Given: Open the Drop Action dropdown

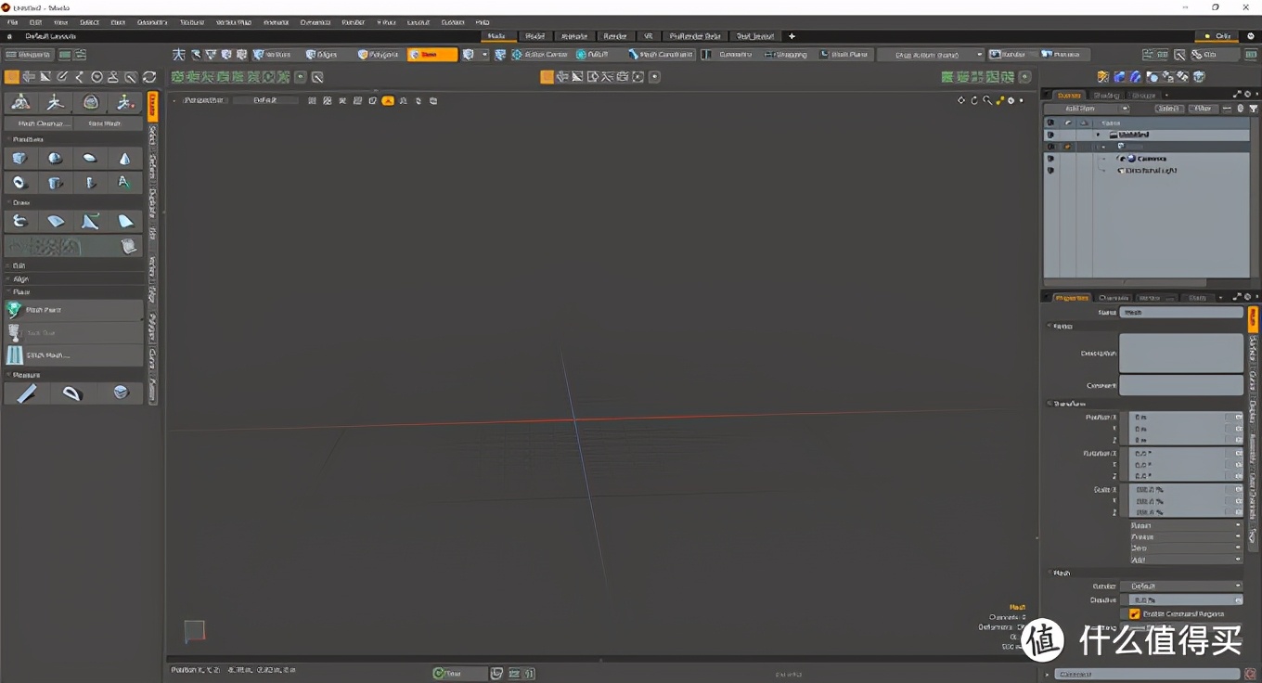Looking at the screenshot, I should (931, 55).
